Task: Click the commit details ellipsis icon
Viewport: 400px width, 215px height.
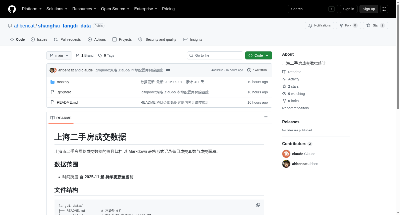Action: [x=168, y=70]
